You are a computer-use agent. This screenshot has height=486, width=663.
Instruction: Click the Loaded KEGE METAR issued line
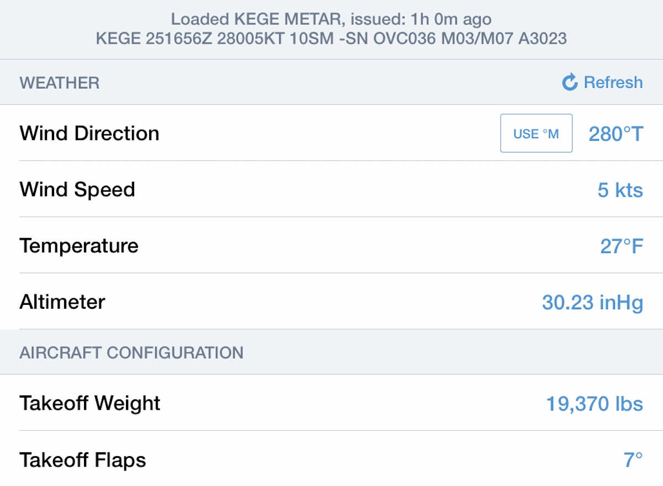click(331, 19)
